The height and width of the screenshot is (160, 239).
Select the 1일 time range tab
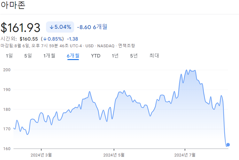9,56
